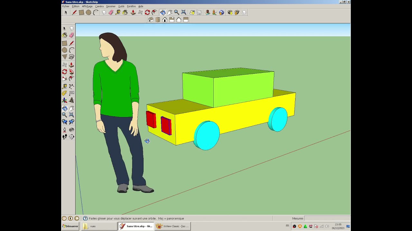
Task: Switch to Top view
Action: click(158, 20)
